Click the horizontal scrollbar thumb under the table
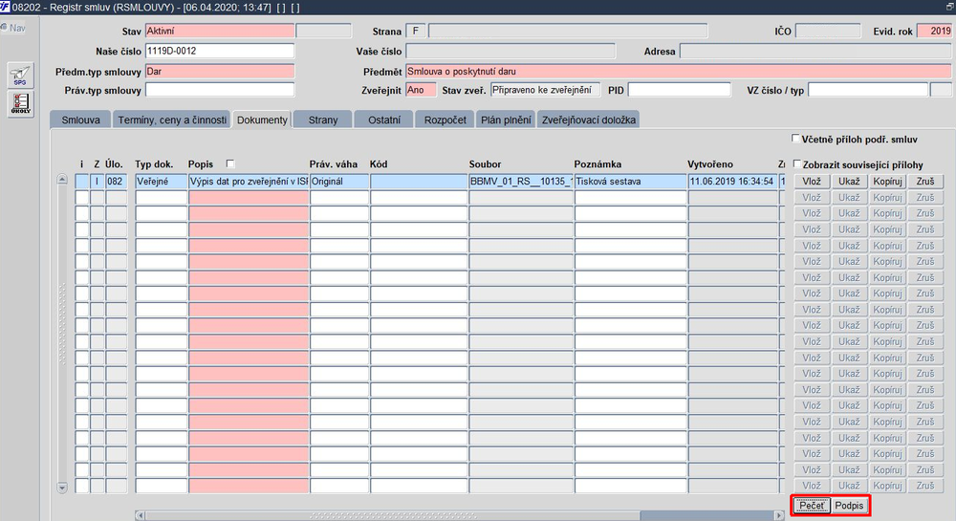Image resolution: width=956 pixels, height=521 pixels. point(393,515)
